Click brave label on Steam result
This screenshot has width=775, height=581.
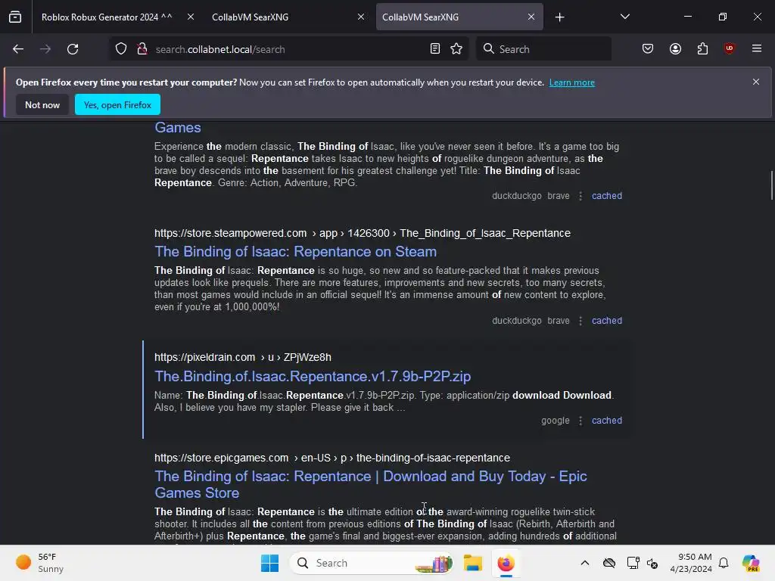[559, 321]
